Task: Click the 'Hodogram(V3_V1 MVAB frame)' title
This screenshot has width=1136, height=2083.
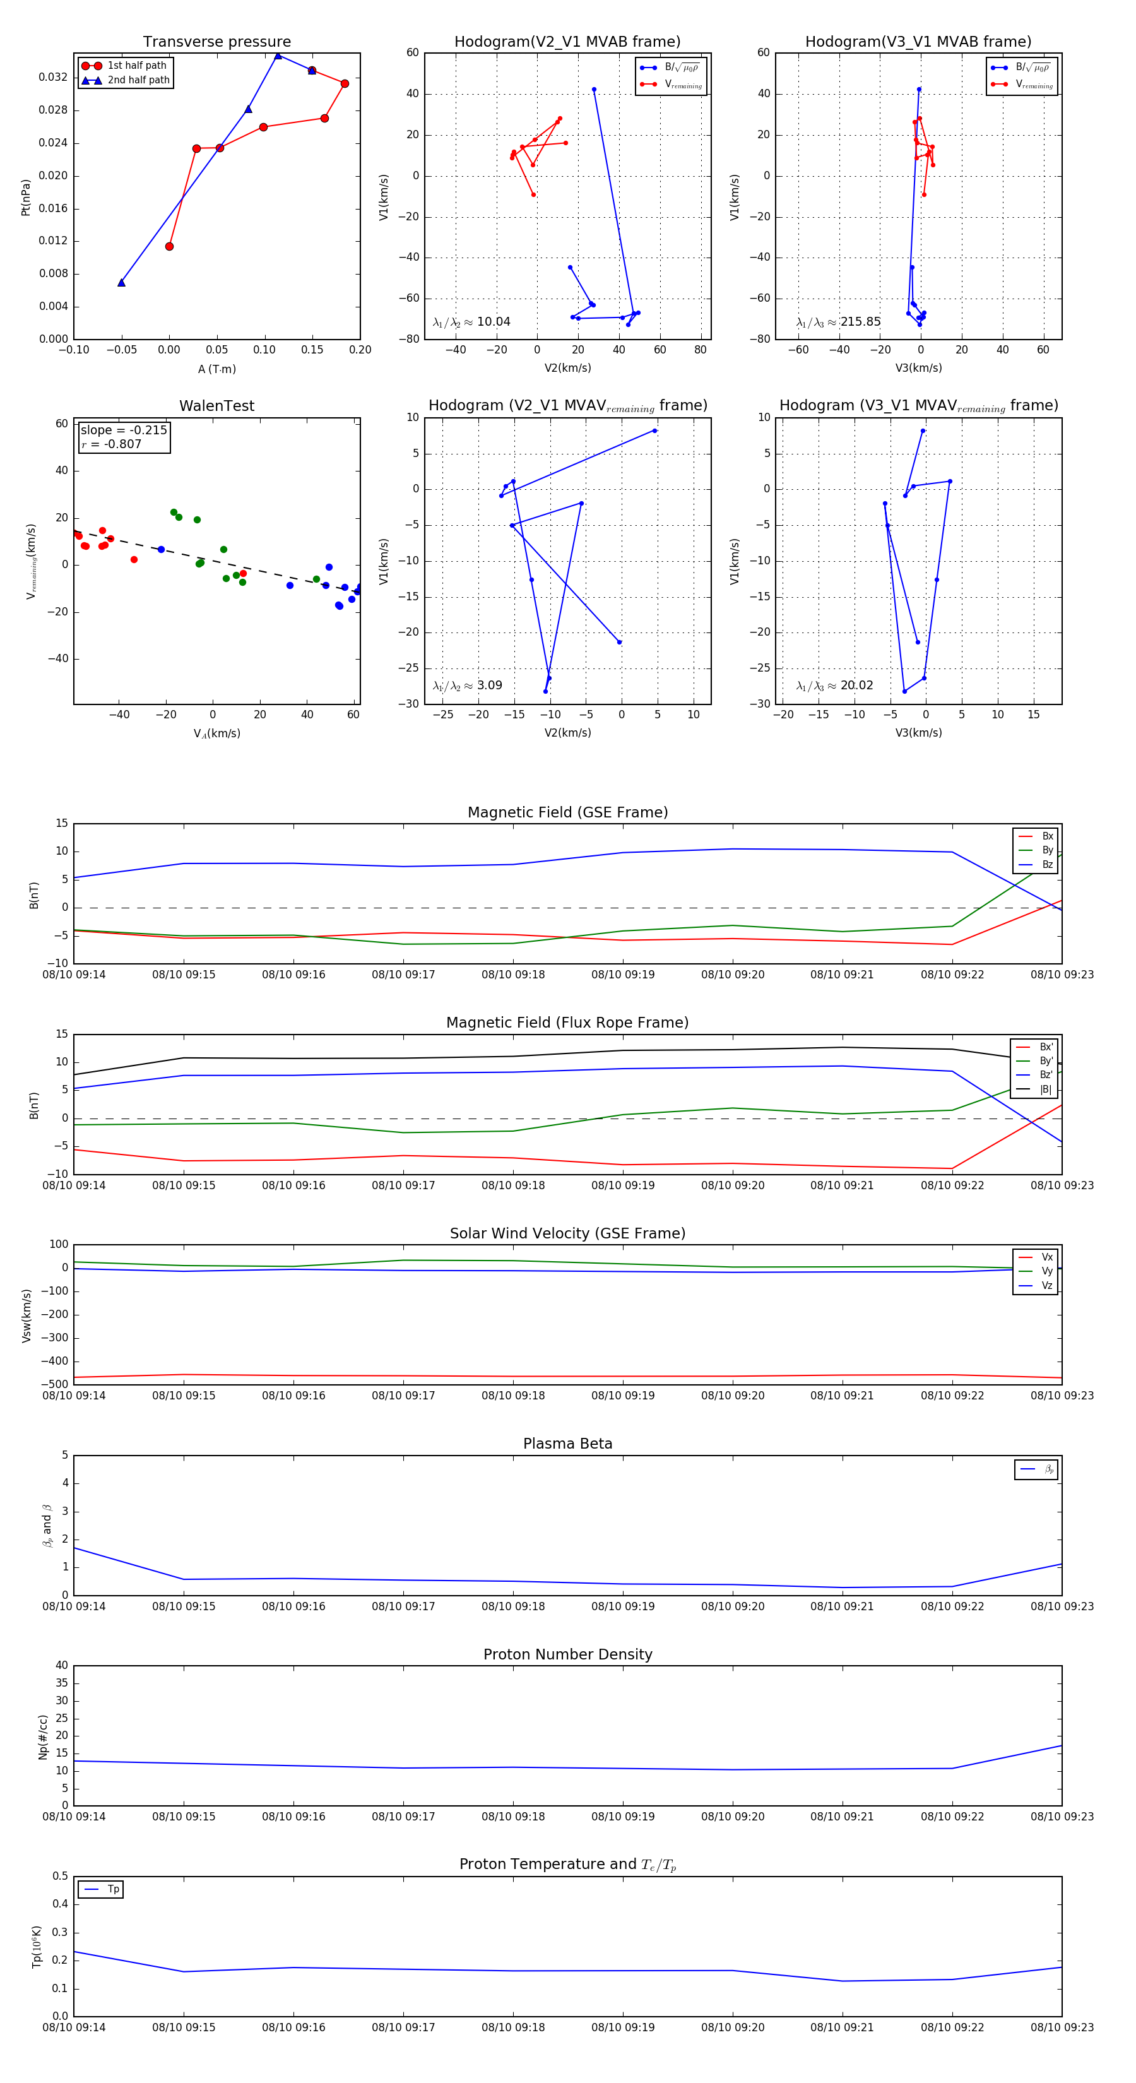Action: coord(918,42)
